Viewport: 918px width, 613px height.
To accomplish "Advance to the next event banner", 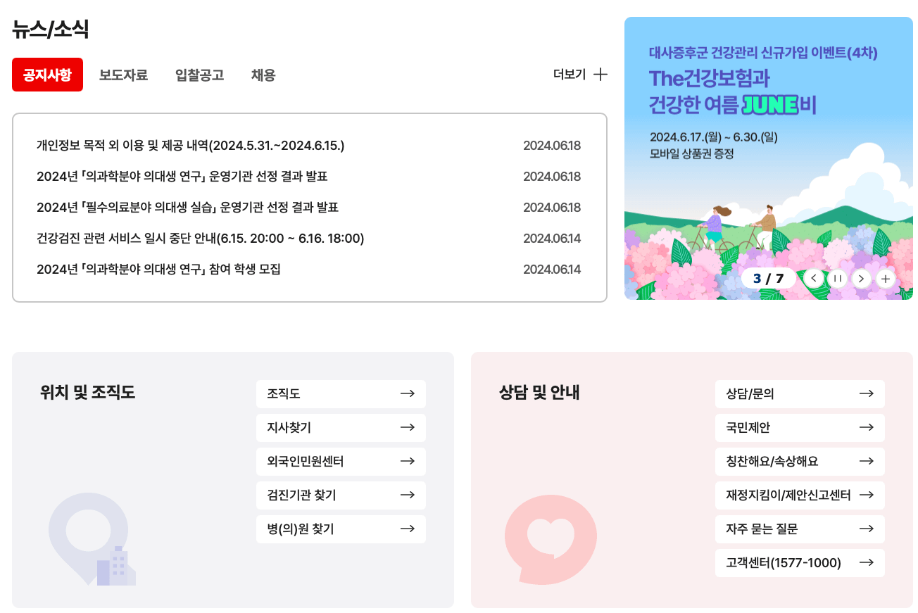I will coord(861,278).
